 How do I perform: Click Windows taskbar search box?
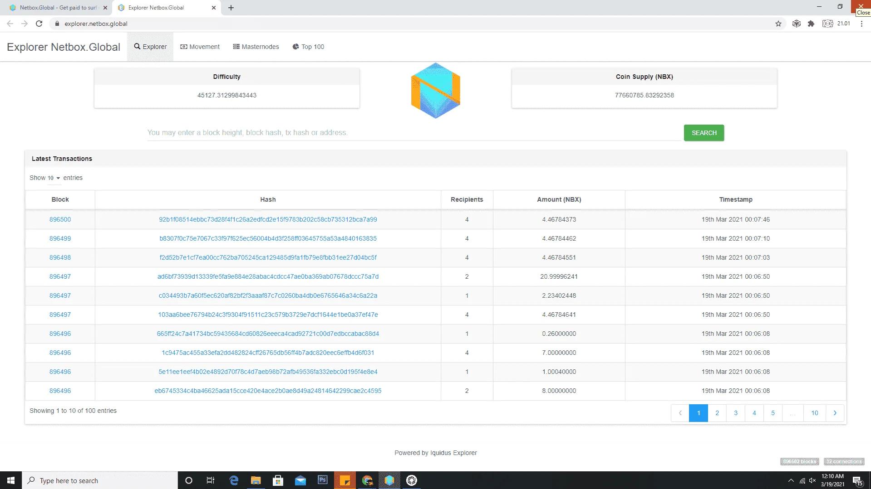point(100,480)
